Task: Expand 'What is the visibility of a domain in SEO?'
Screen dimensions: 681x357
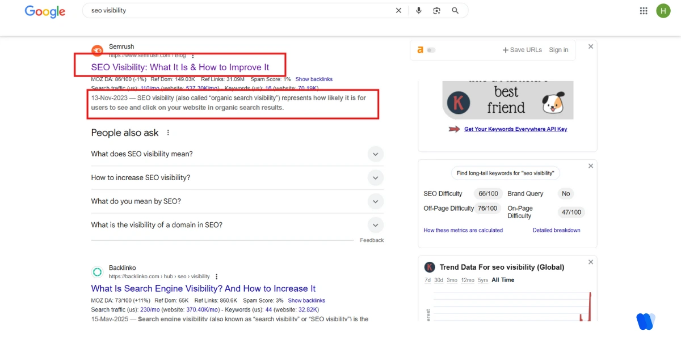Action: [375, 224]
